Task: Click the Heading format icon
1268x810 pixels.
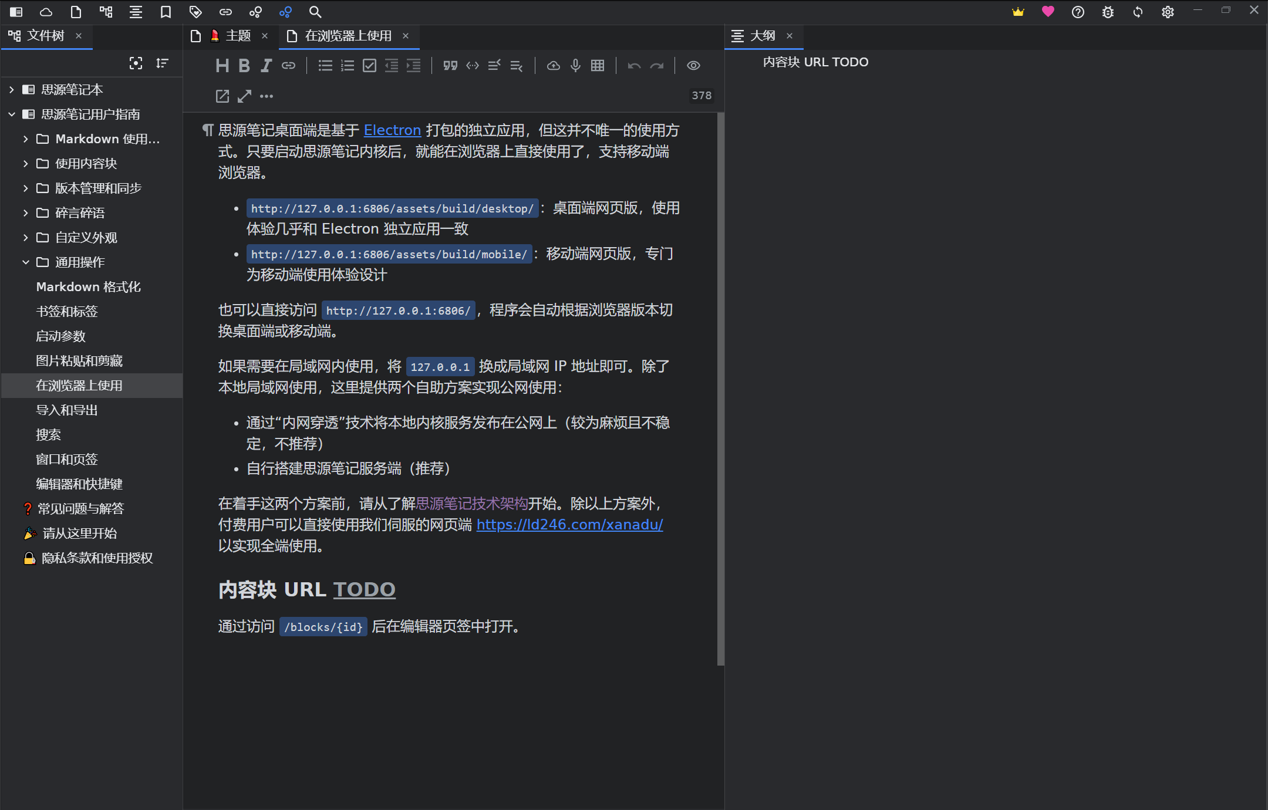Action: coord(222,66)
